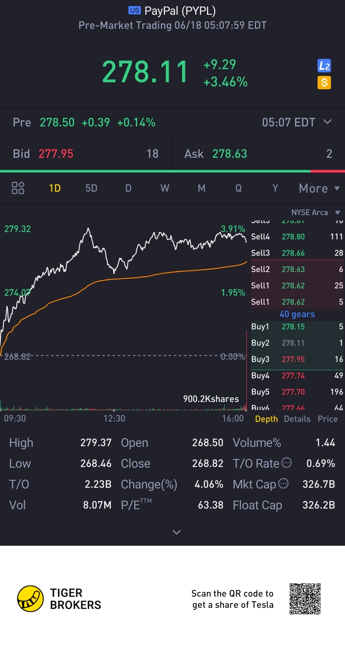Tap the Volume% value 1.44
The image size is (345, 652).
click(326, 443)
